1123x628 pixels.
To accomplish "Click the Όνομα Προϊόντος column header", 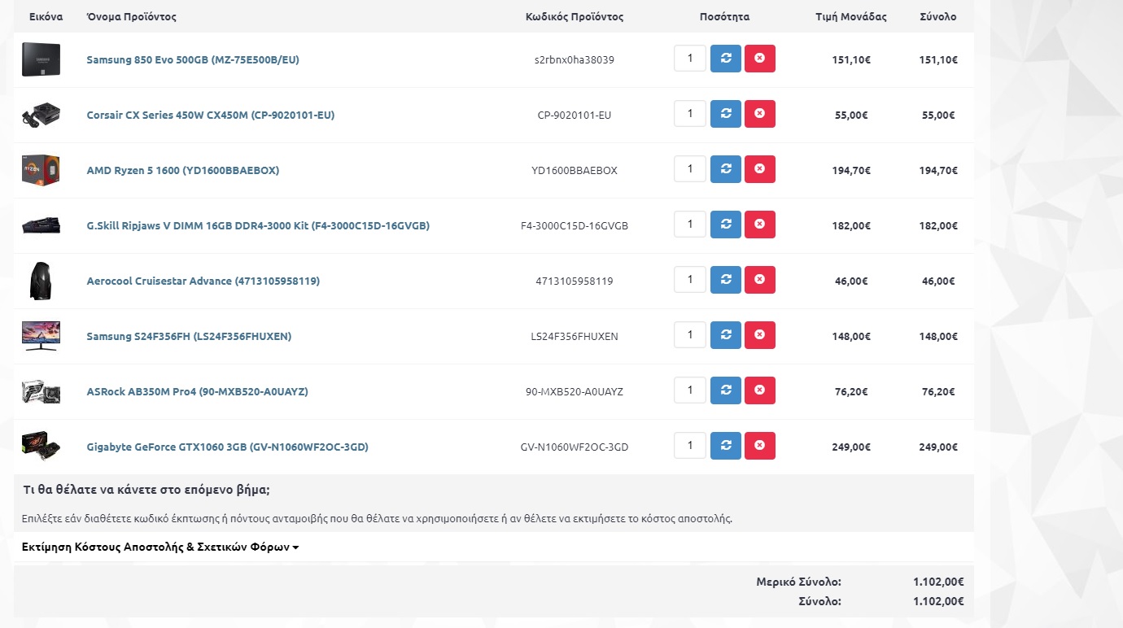I will (131, 16).
